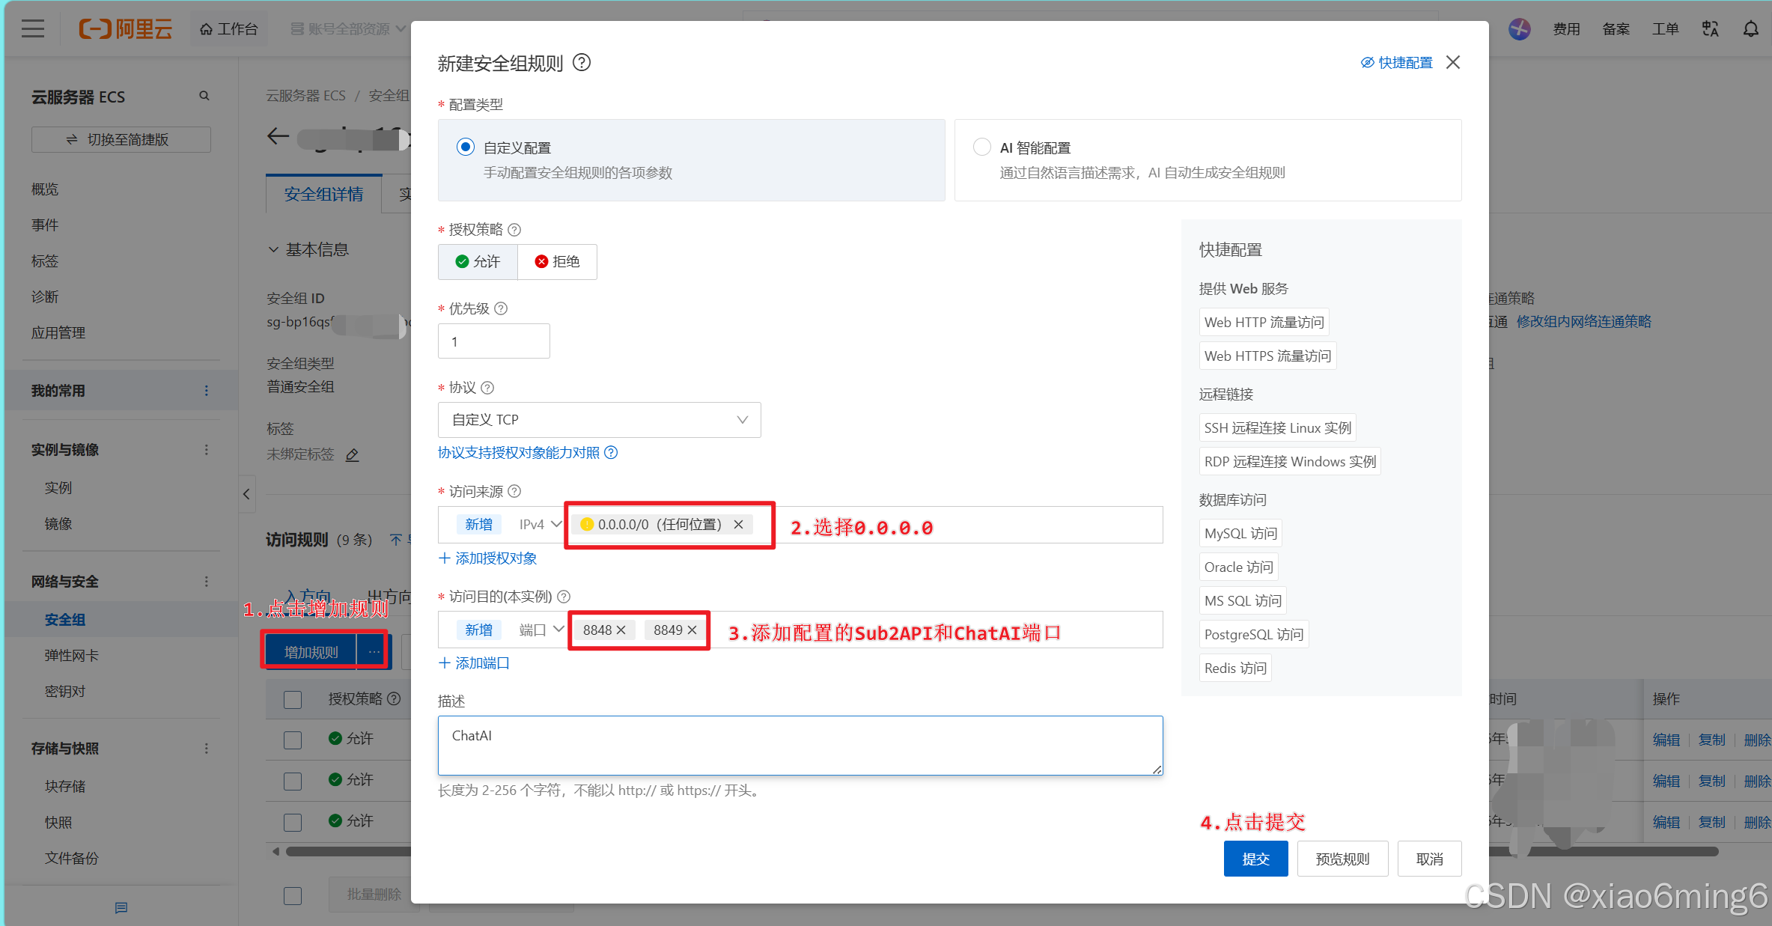The image size is (1772, 926).
Task: Toggle the 快捷配置 panel visibility
Action: tap(1396, 63)
